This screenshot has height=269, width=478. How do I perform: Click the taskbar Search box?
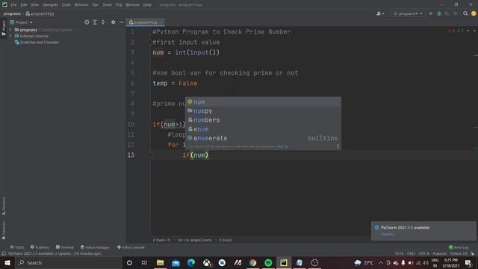pyautogui.click(x=69, y=262)
